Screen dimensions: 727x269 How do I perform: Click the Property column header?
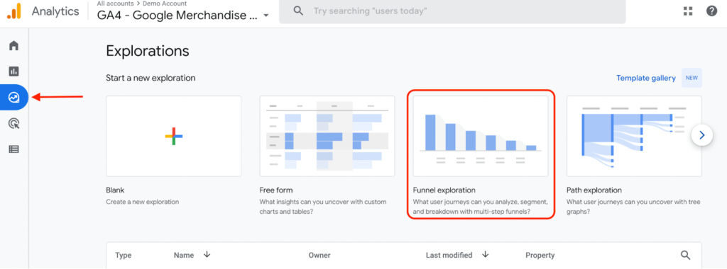point(540,255)
